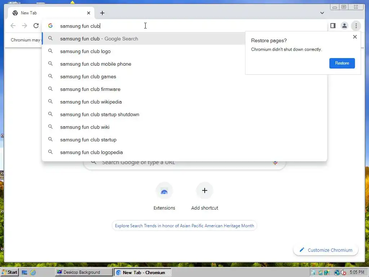The width and height of the screenshot is (369, 277).
Task: Click the volume muted tray icon
Action: [343, 273]
